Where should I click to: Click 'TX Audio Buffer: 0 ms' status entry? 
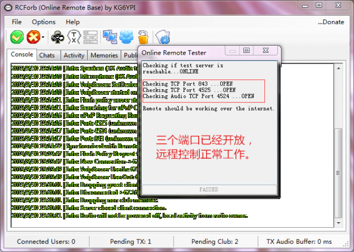[x=299, y=242]
